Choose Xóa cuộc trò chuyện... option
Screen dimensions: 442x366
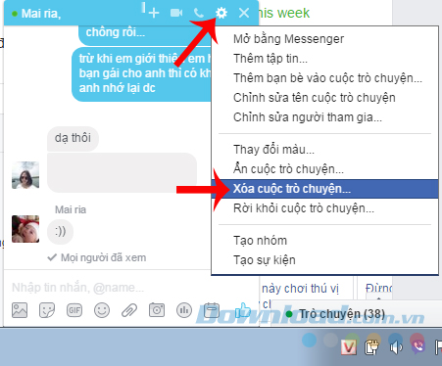[x=324, y=189]
